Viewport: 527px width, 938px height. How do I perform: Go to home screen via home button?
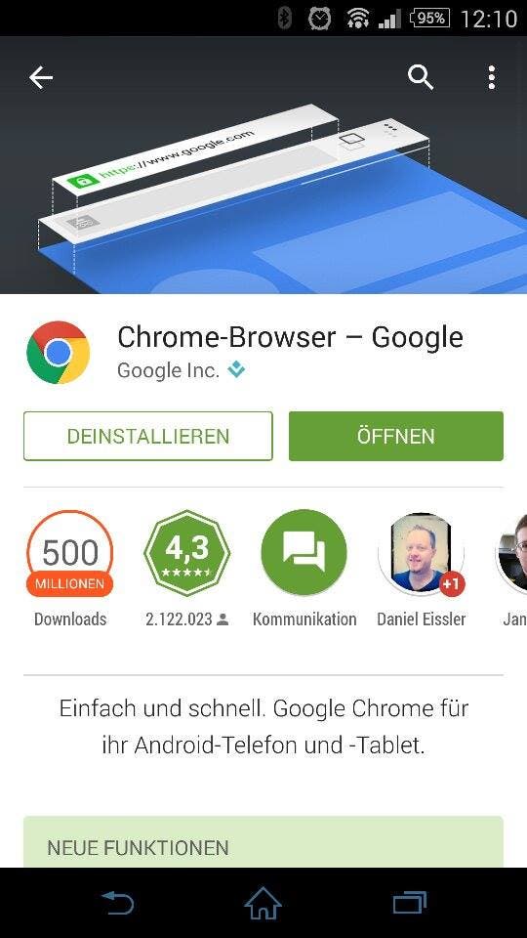(263, 903)
